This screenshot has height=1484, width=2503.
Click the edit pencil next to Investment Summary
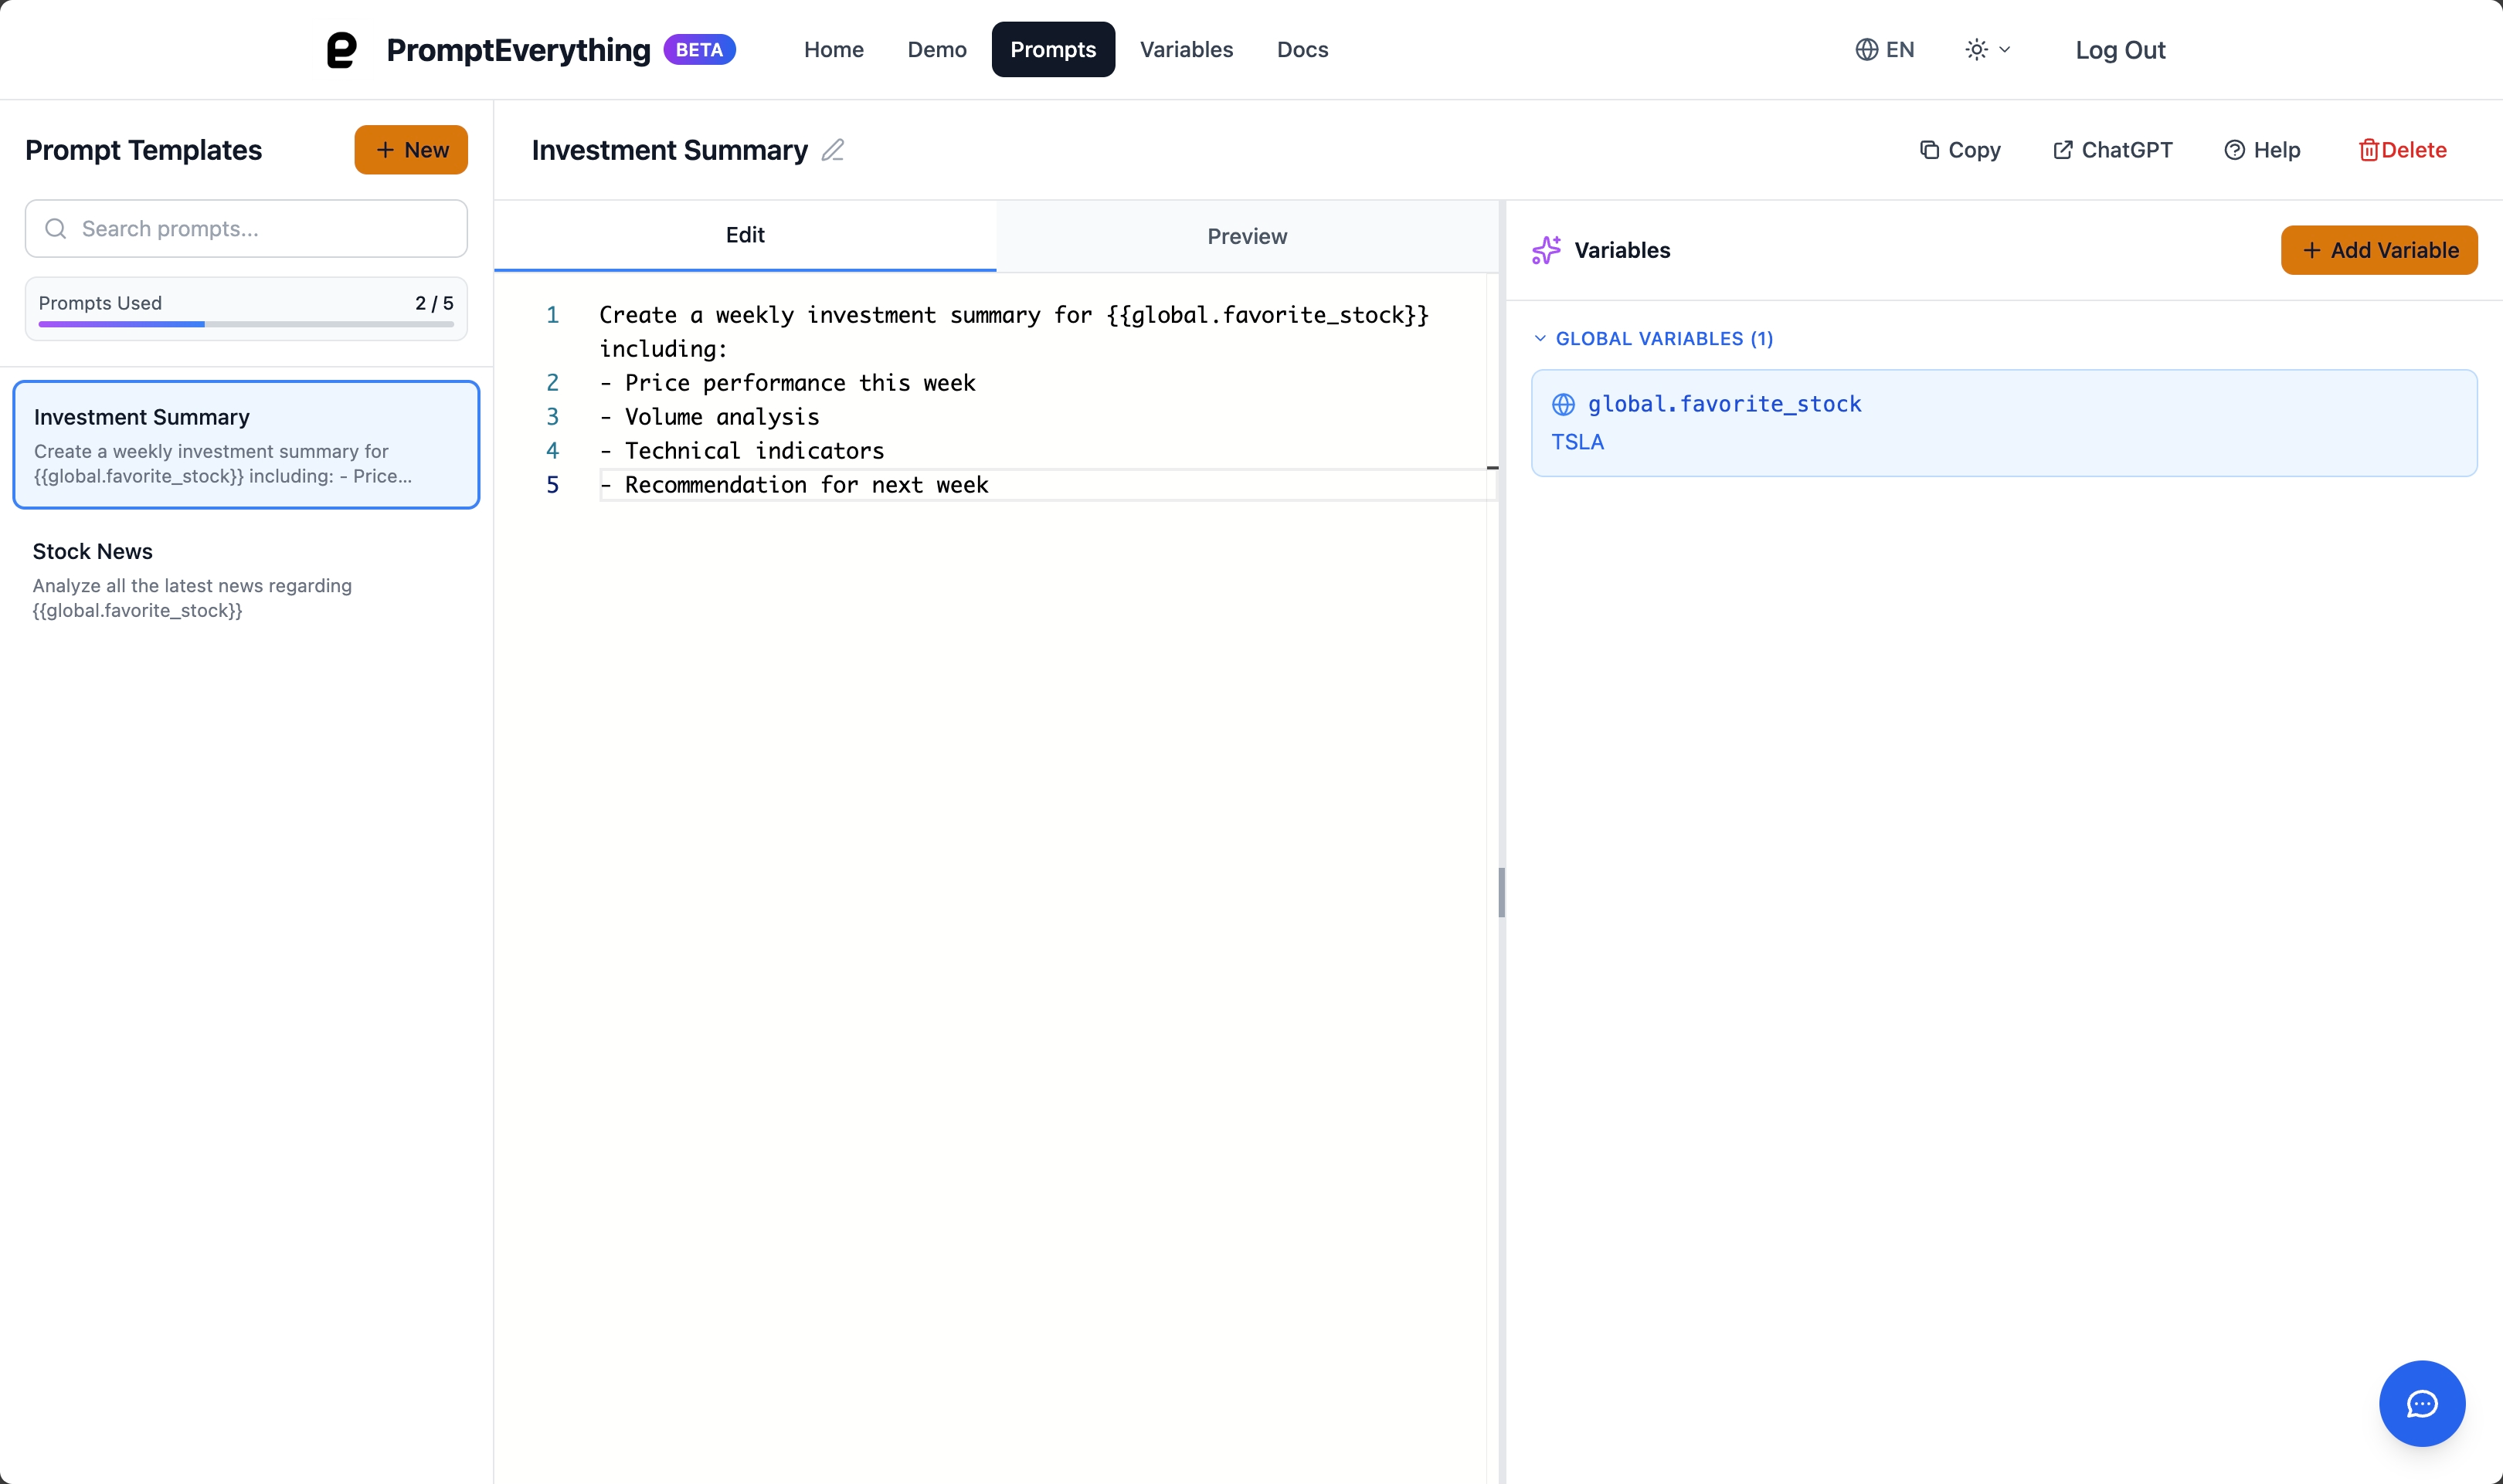(831, 150)
